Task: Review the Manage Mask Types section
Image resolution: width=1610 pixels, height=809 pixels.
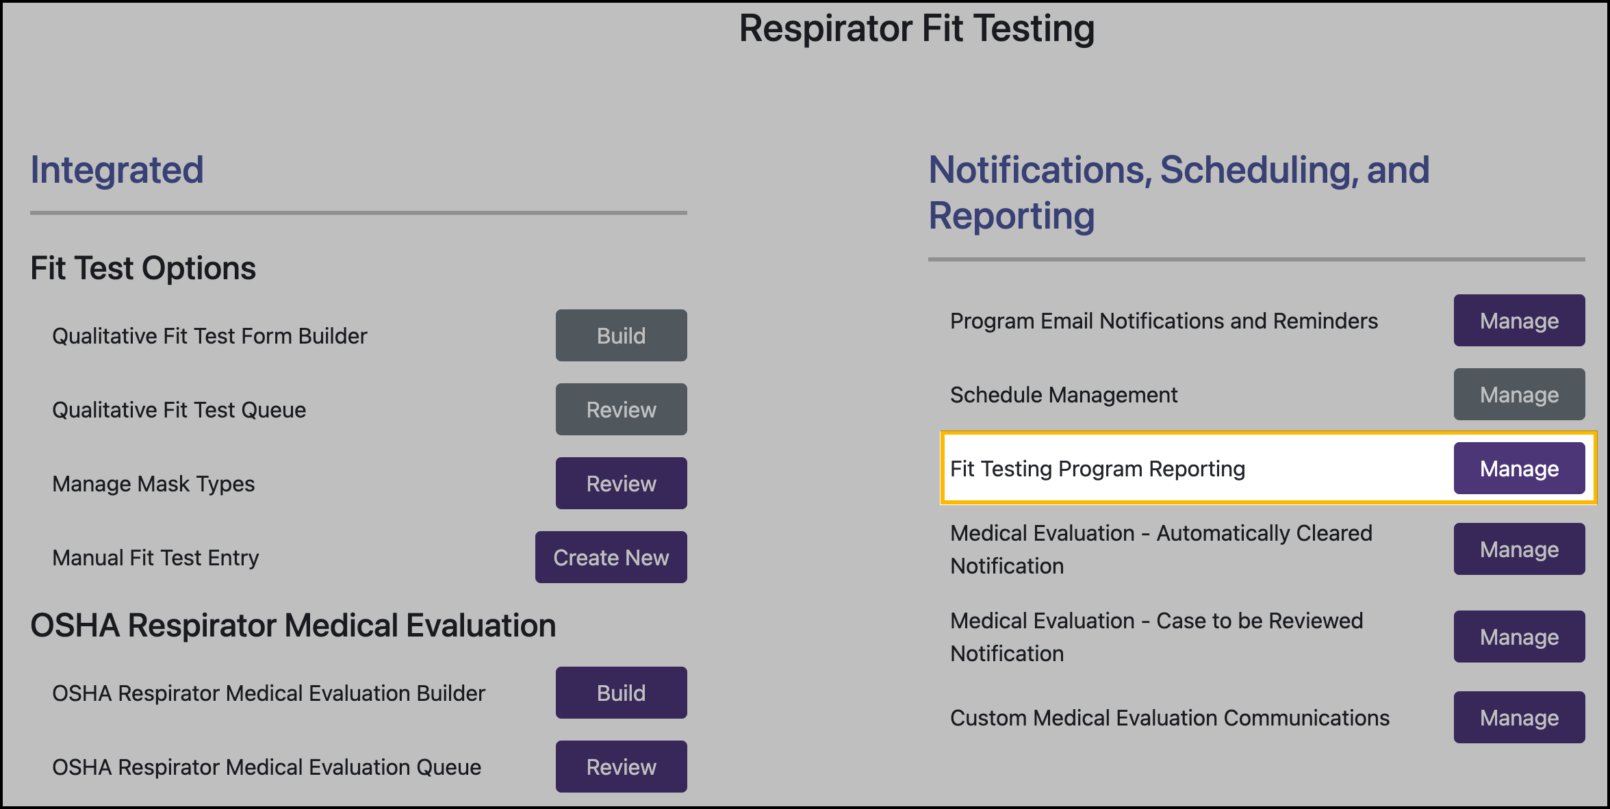Action: 620,483
